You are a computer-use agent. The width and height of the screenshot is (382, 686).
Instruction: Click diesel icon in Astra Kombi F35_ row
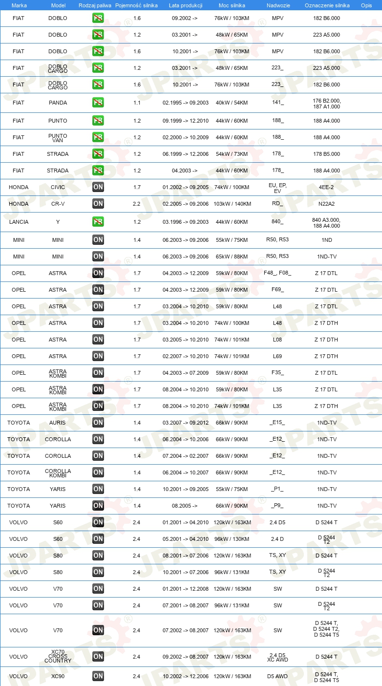point(98,373)
